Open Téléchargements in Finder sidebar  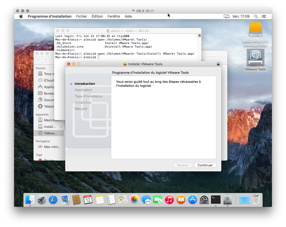[x=46, y=106]
